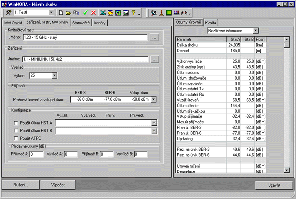Click the red X delete icon
This screenshot has height=199, width=296.
click(x=93, y=12)
